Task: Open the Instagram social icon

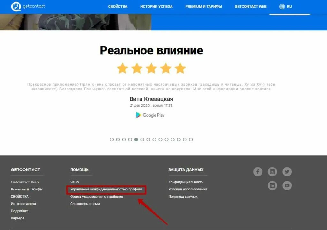Action: [272, 172]
